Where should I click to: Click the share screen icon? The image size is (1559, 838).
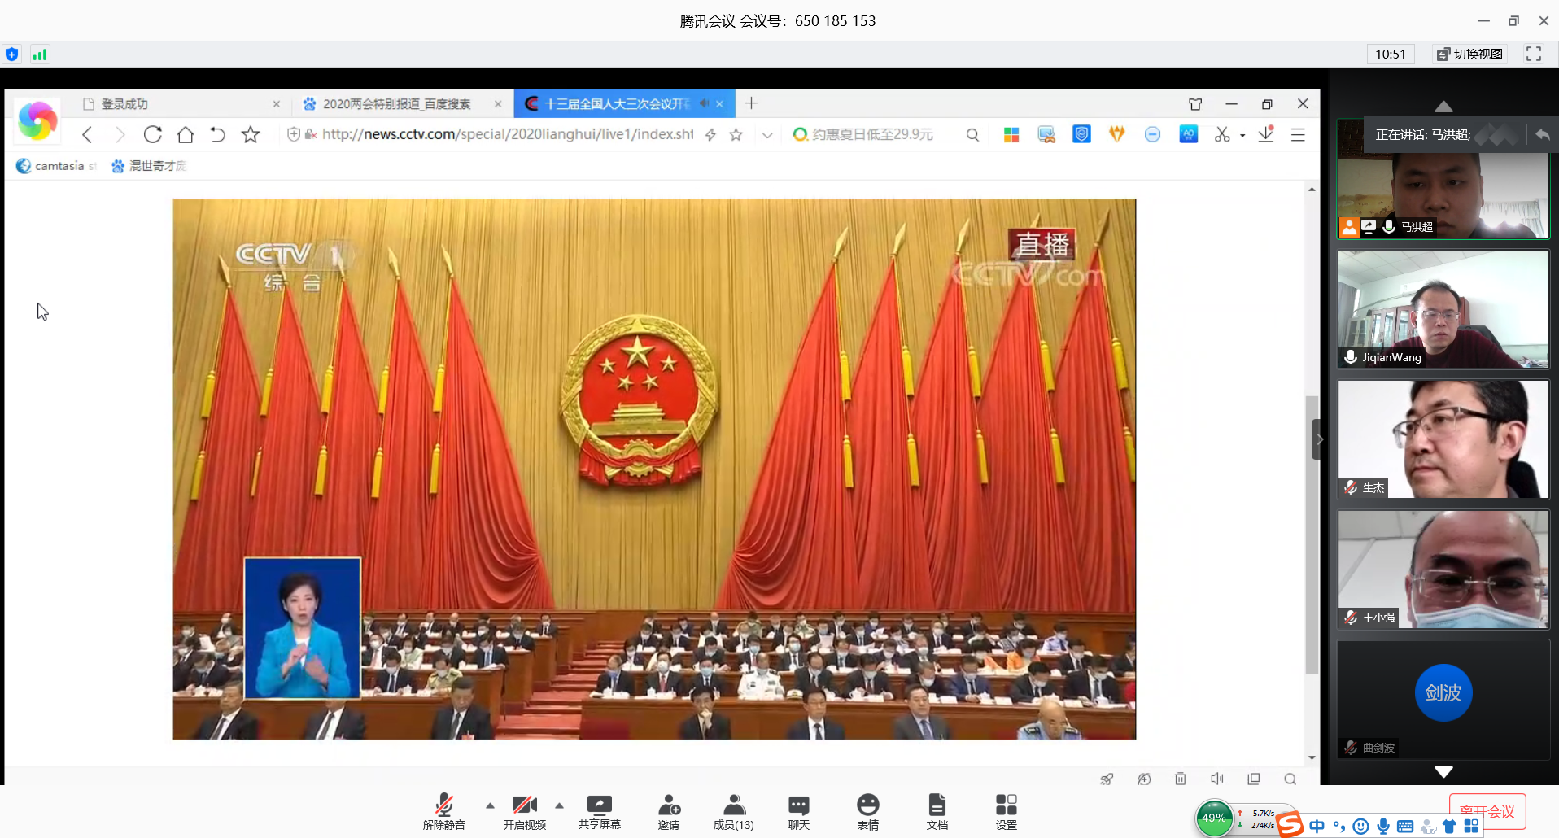pos(599,805)
